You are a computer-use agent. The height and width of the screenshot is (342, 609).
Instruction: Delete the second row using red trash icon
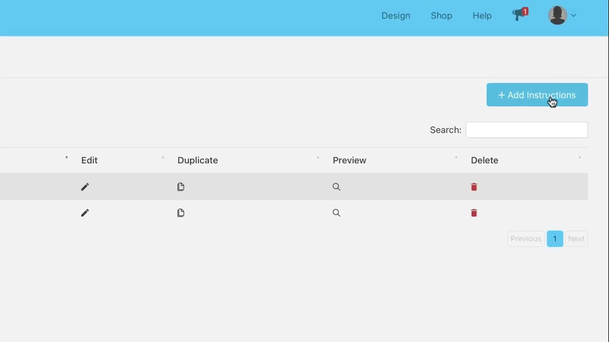click(474, 213)
